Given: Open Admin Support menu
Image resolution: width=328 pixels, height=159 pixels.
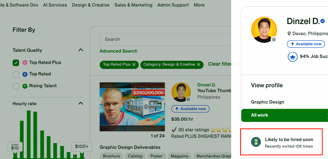Looking at the screenshot, I should [173, 5].
